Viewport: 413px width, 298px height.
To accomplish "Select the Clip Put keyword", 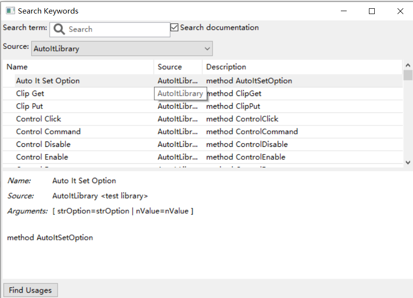I will [x=30, y=106].
